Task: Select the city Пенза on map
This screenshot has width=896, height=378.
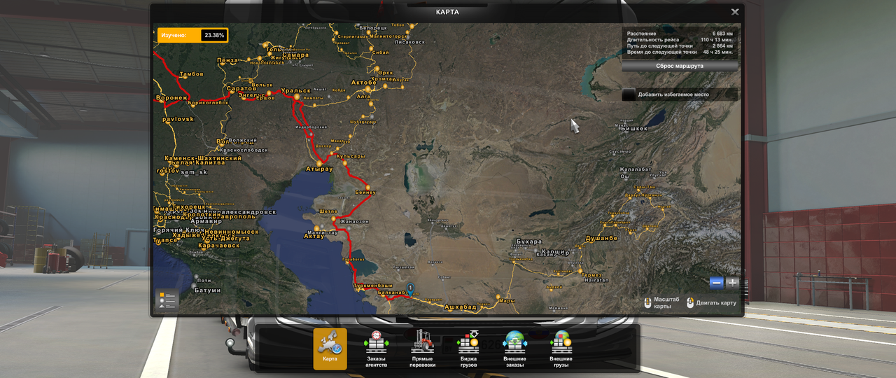Action: click(227, 60)
